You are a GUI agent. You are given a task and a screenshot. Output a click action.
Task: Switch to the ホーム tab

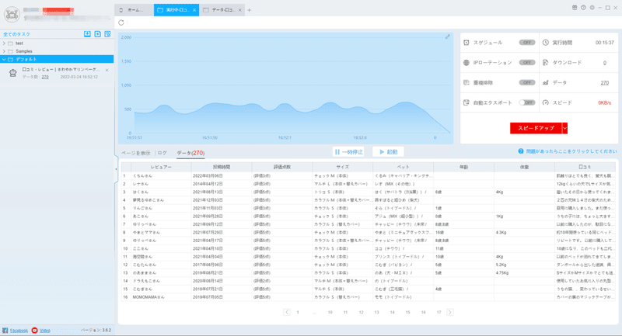point(134,10)
